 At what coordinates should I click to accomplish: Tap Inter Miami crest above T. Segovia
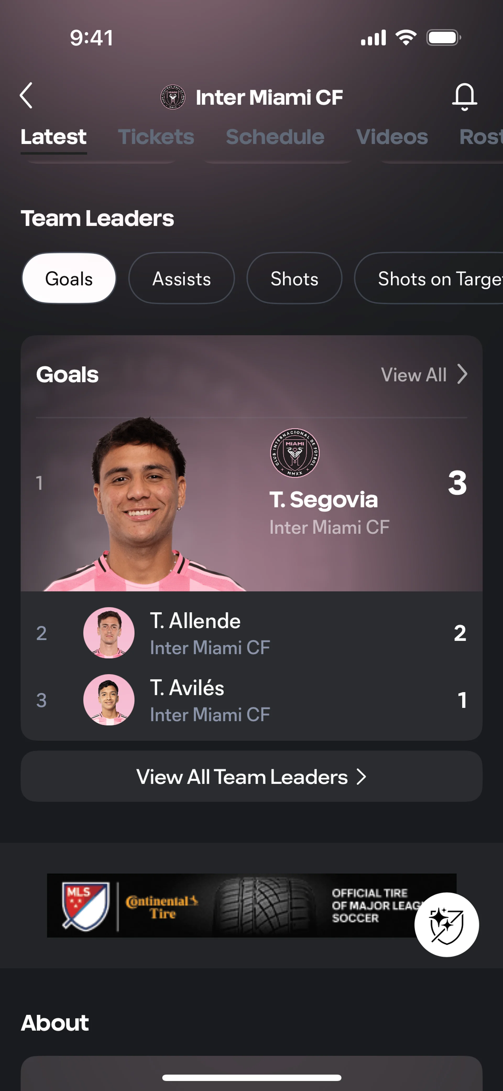pyautogui.click(x=295, y=453)
